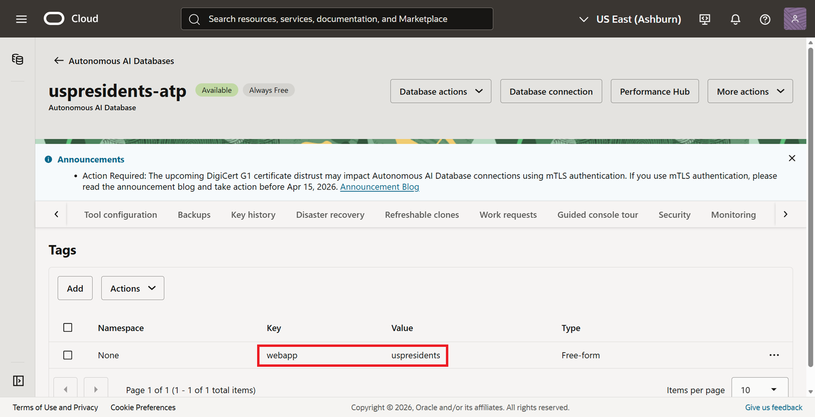Screen dimensions: 815x417
Task: Open the hamburger navigation menu
Action: pyautogui.click(x=21, y=19)
